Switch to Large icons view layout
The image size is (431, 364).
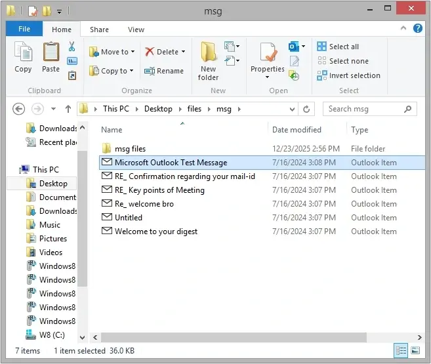coord(415,350)
